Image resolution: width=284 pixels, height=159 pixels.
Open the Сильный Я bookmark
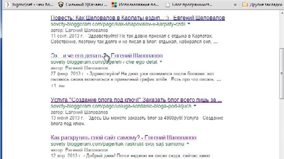point(83,5)
